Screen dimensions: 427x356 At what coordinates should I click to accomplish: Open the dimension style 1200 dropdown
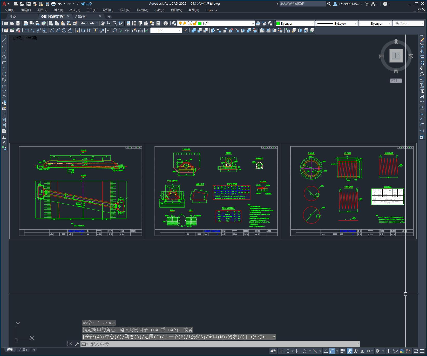167,31
